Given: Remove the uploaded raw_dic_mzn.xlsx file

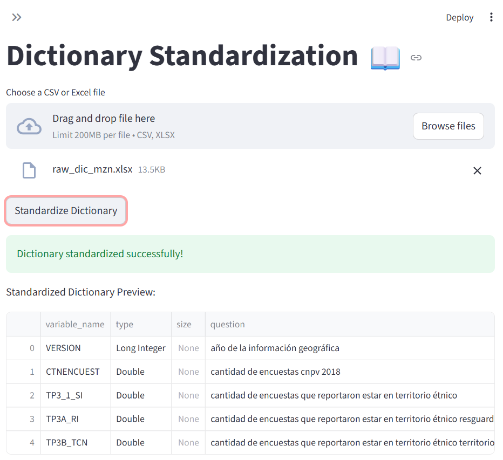Looking at the screenshot, I should point(477,171).
